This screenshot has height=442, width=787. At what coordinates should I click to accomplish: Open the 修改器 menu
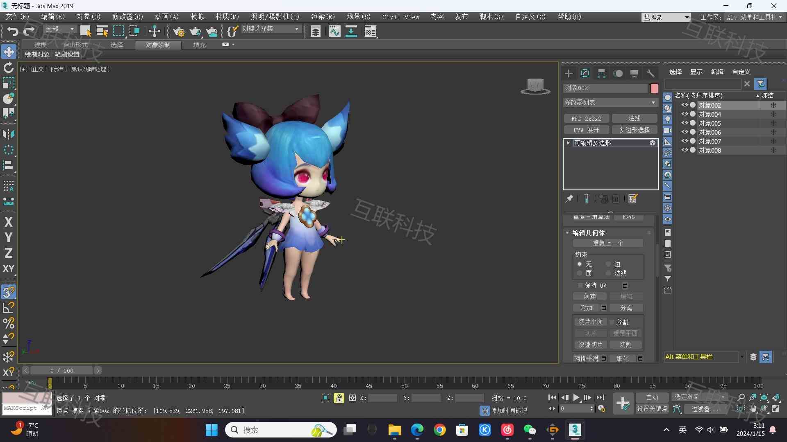[x=127, y=17]
